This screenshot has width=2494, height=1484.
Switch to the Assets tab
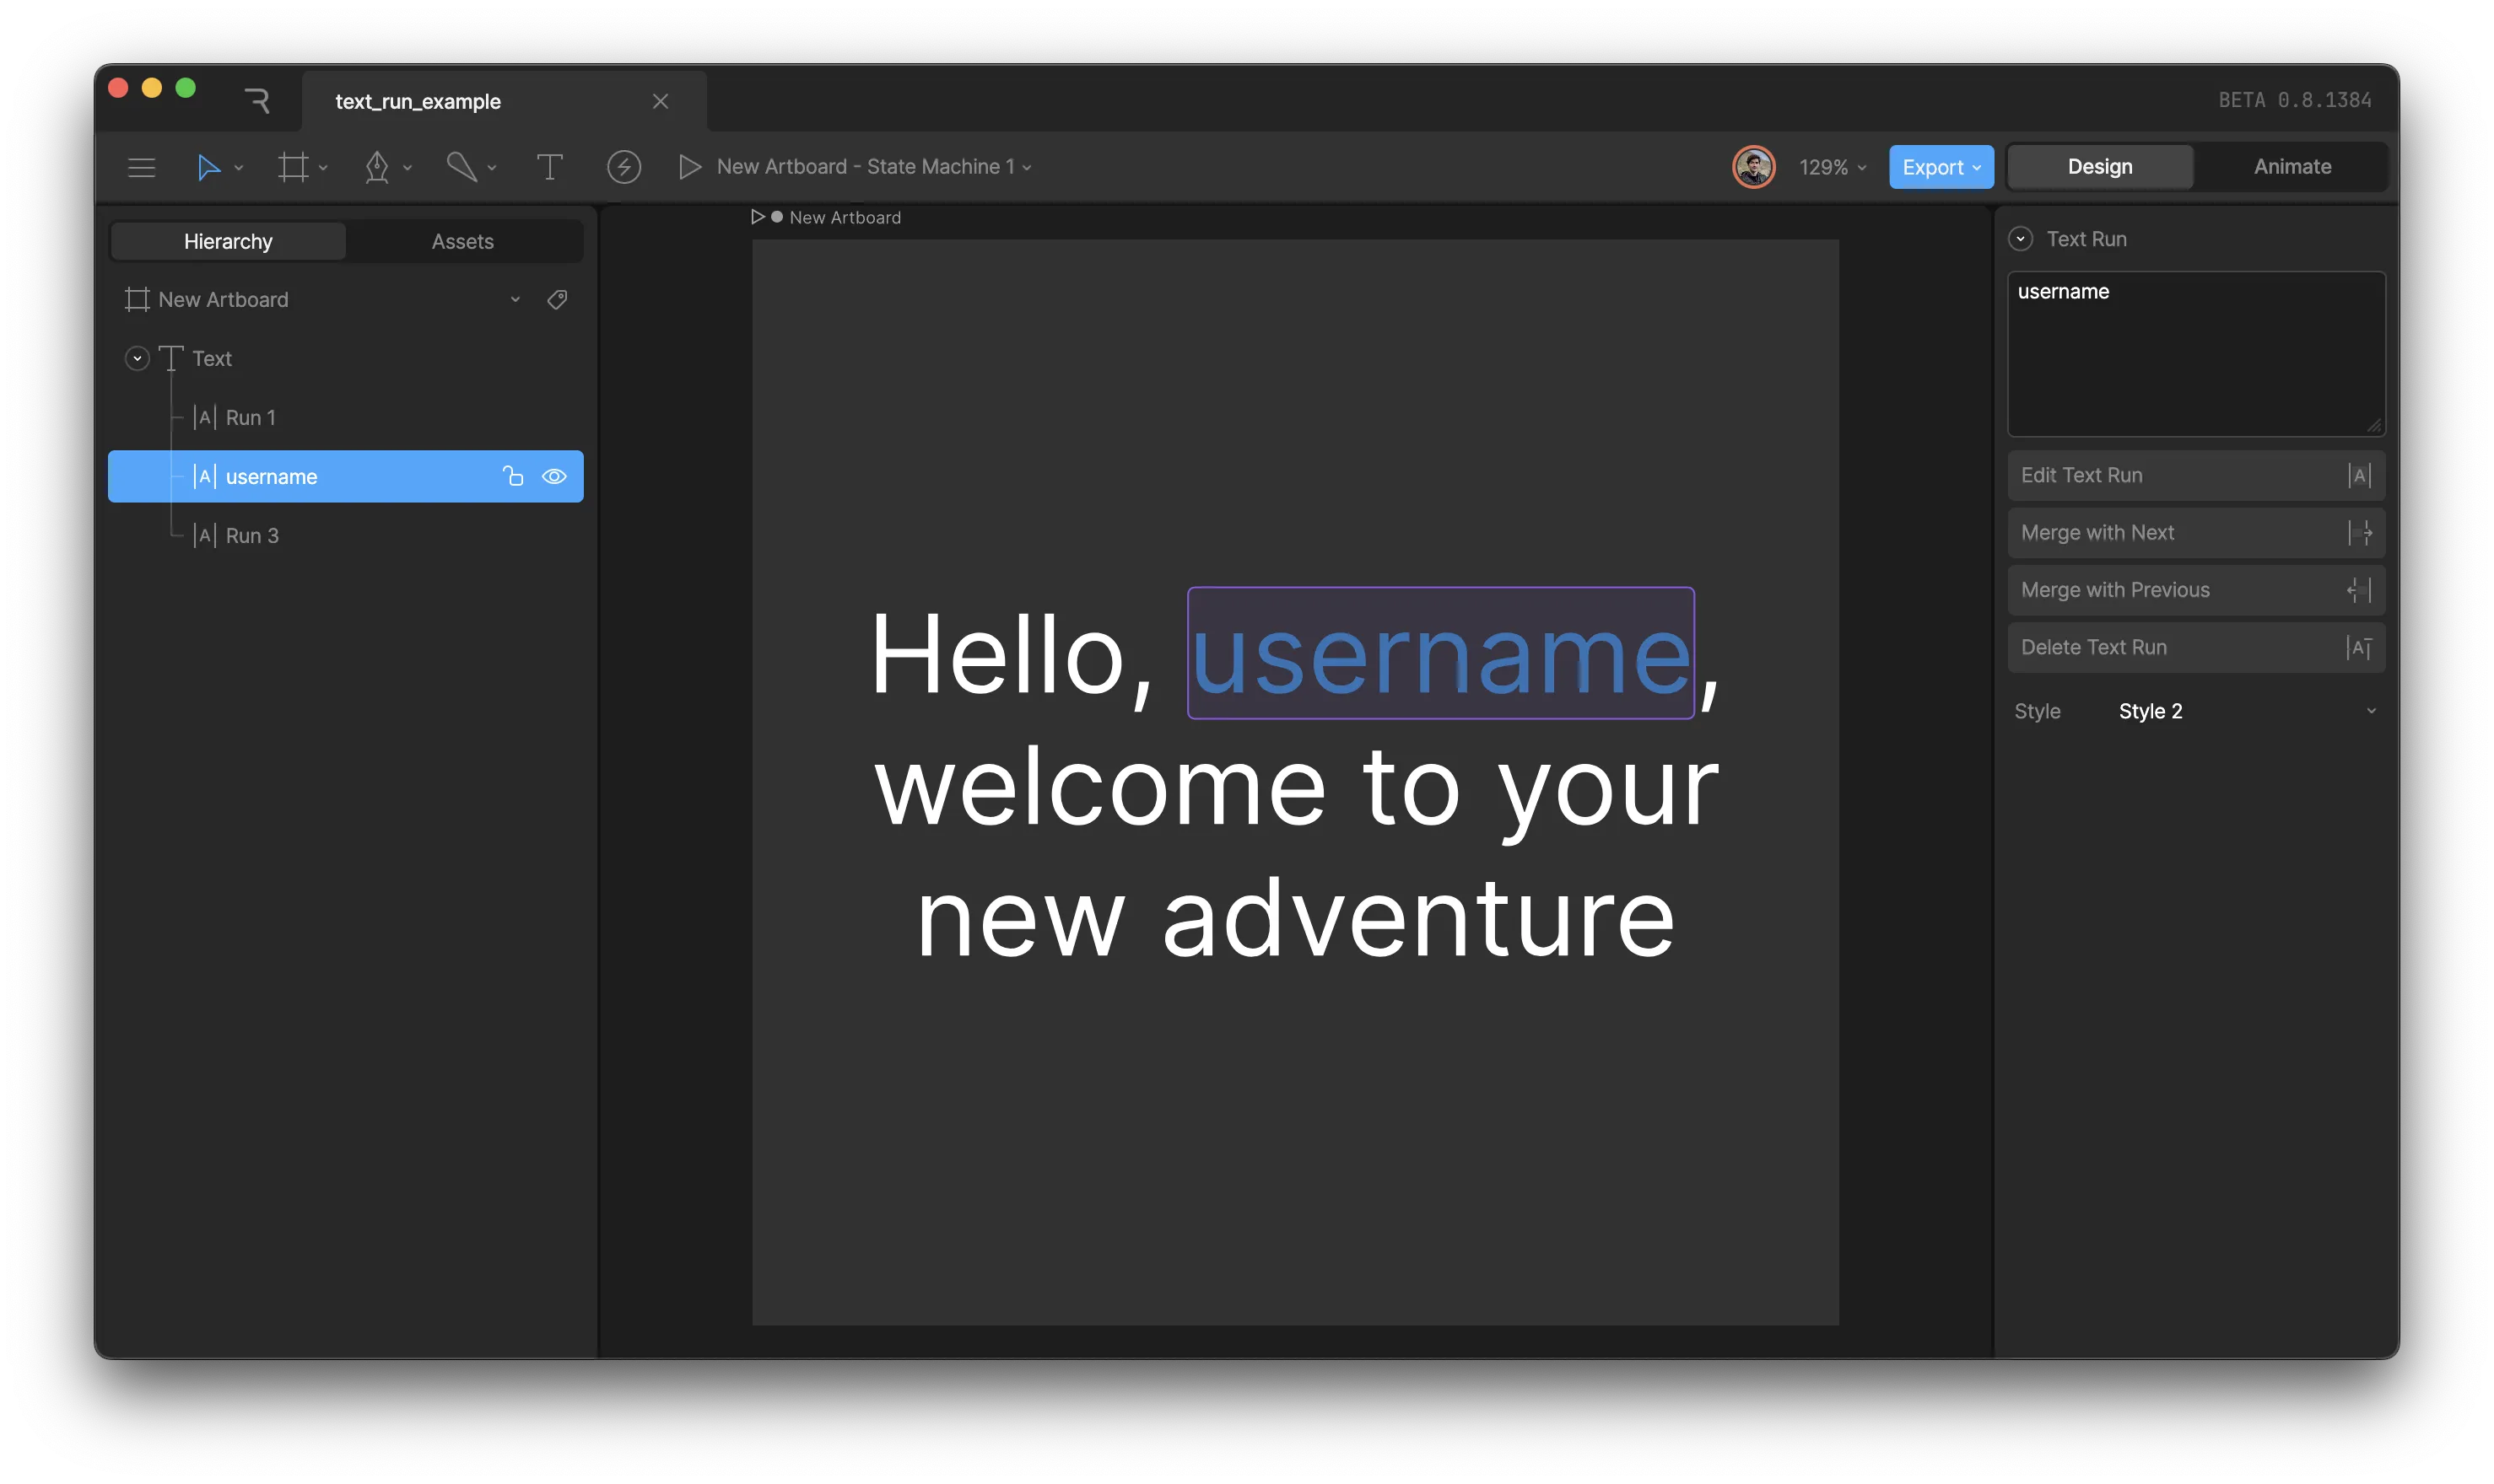click(x=462, y=241)
